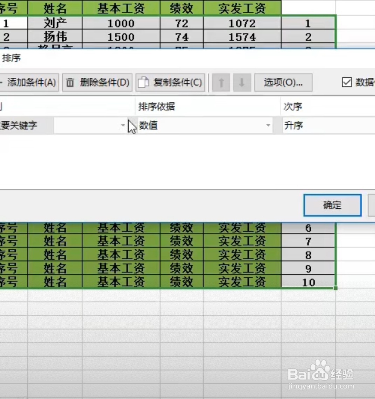Viewport: 375px width, 399px height.
Task: Click the down-arrow to move sort condition down
Action: [x=241, y=83]
